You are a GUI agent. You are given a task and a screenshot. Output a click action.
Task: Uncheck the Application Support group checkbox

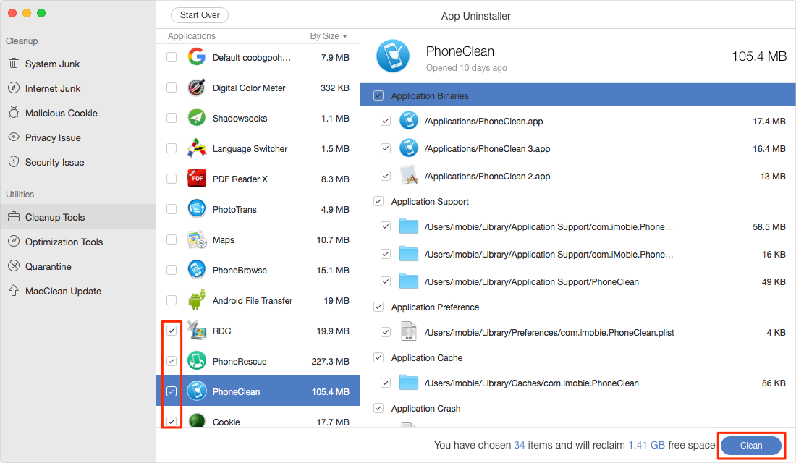tap(378, 201)
